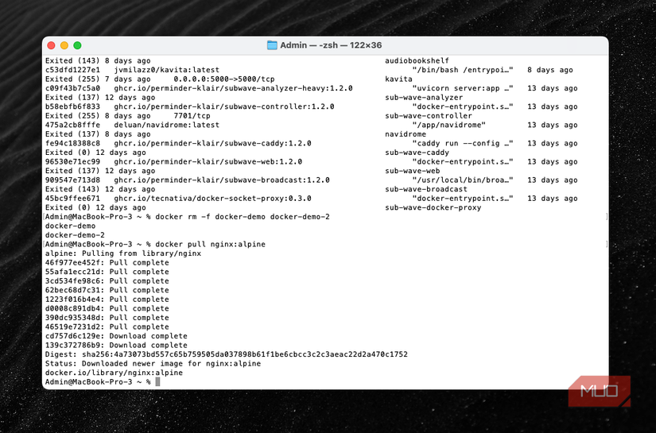Click layer '3cd534fe98c6: Pull complete'
The image size is (656, 433).
click(x=107, y=281)
